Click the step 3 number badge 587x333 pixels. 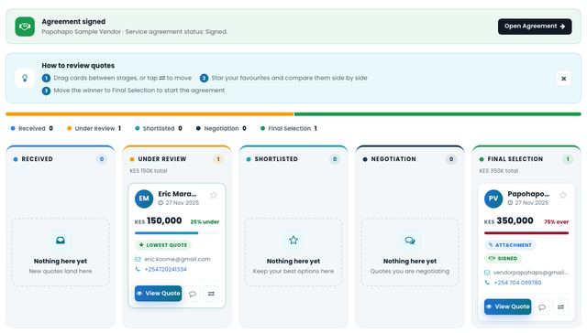(x=46, y=91)
